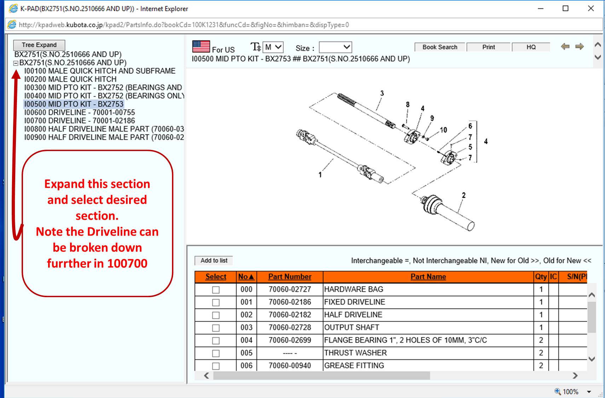Screen dimensions: 605x398
Task: Click part number 70060-02728
Action: [x=290, y=328]
